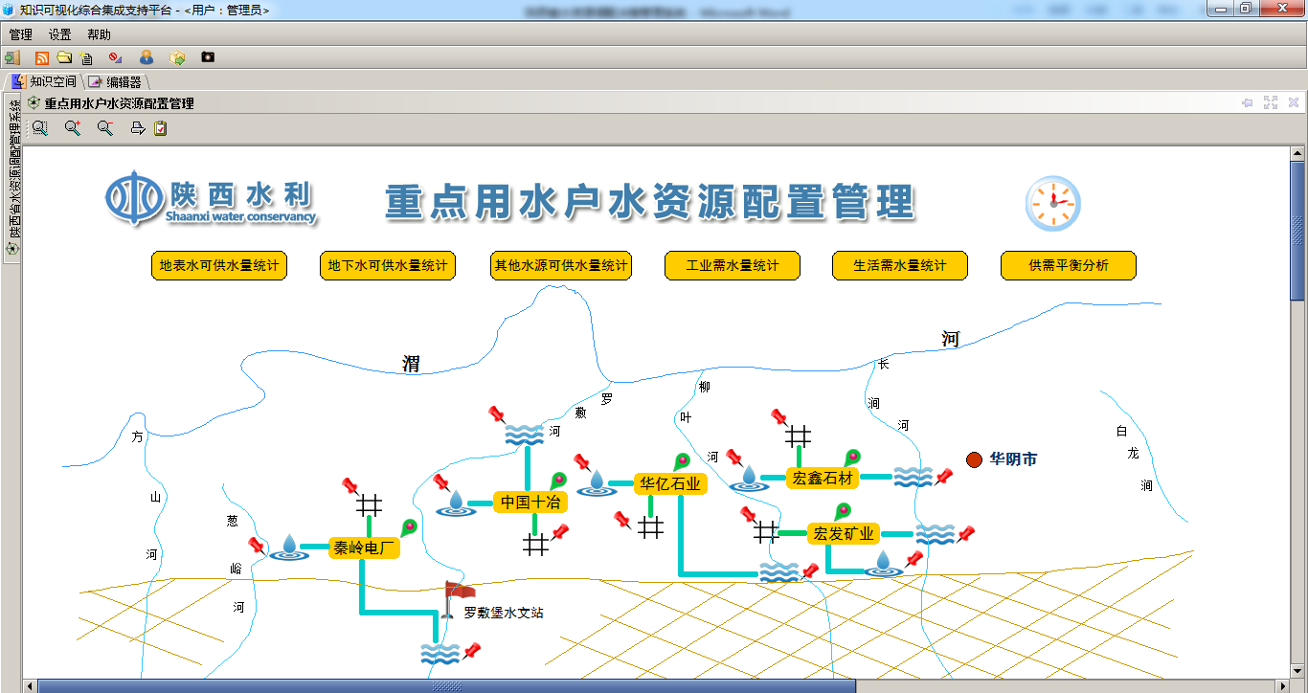Image resolution: width=1308 pixels, height=693 pixels.
Task: Click water drop icon left of 秦岭电厂
Action: (289, 548)
